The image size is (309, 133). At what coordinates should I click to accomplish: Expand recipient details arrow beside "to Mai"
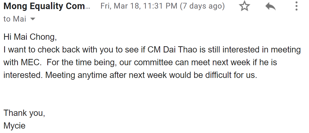[x=33, y=19]
